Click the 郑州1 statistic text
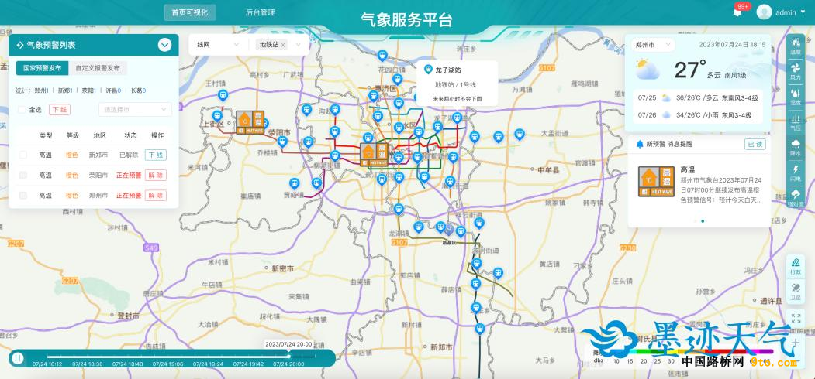815x379 pixels. pyautogui.click(x=42, y=90)
